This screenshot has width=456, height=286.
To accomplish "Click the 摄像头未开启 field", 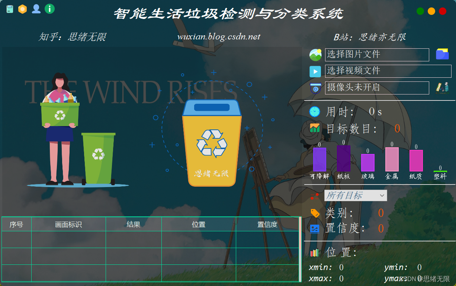I will point(377,88).
